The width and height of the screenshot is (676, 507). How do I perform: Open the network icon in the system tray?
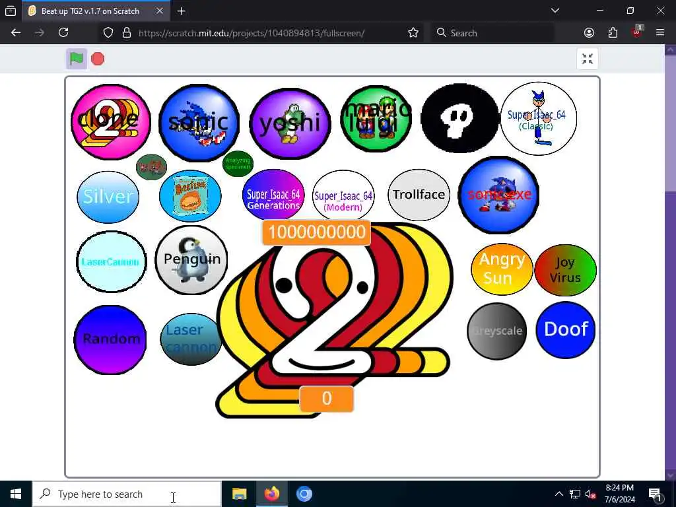click(575, 494)
